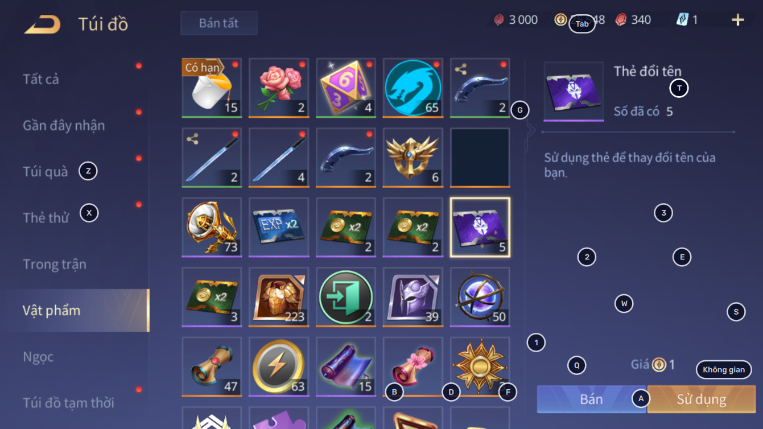Open the Túi quà tab
The height and width of the screenshot is (429, 763).
(x=45, y=171)
